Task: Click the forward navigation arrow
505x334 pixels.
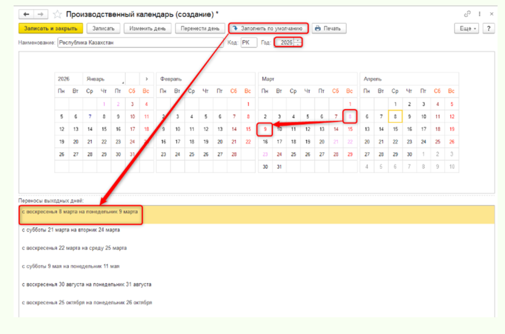Action: pos(40,14)
